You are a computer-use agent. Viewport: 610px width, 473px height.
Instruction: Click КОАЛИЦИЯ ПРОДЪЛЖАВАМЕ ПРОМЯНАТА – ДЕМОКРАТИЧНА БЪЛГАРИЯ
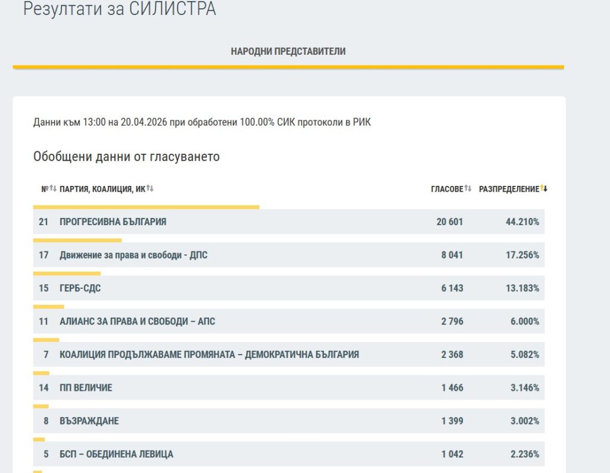209,354
